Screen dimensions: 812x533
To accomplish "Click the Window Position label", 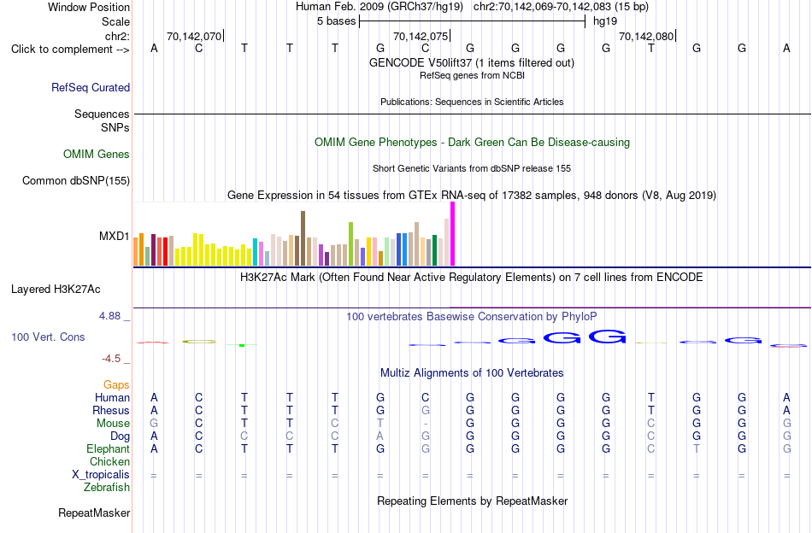I will coord(89,7).
